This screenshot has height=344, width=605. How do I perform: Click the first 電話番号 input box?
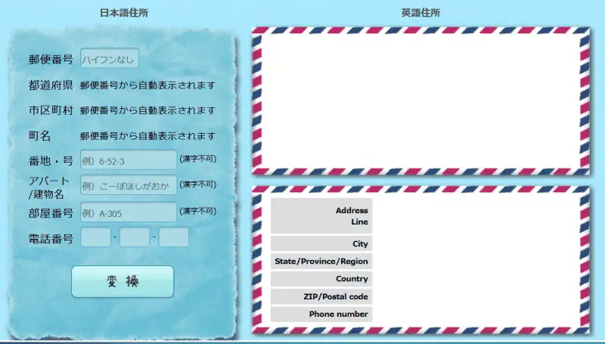(96, 237)
